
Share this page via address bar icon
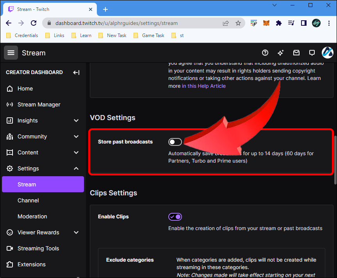click(x=226, y=23)
